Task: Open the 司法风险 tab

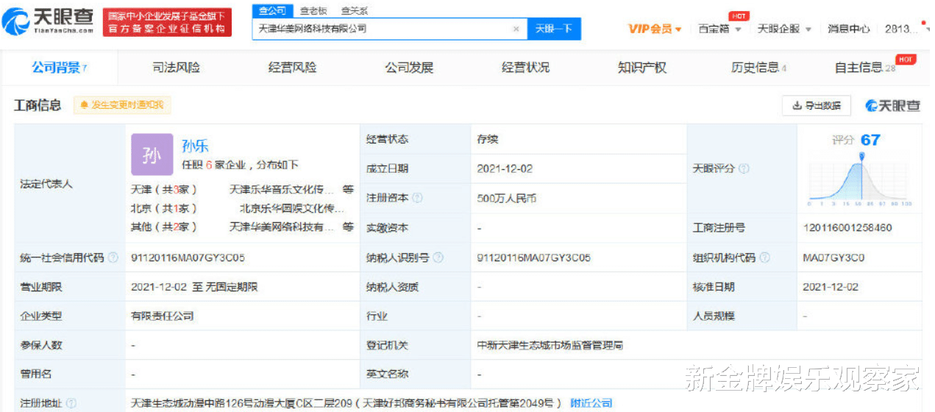Action: click(176, 68)
